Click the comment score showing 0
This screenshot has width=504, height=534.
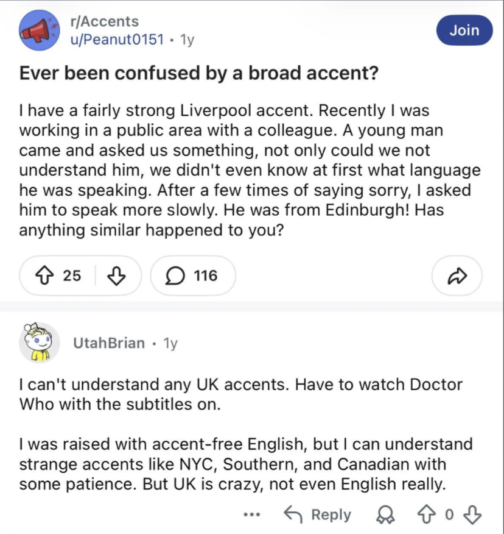(449, 514)
